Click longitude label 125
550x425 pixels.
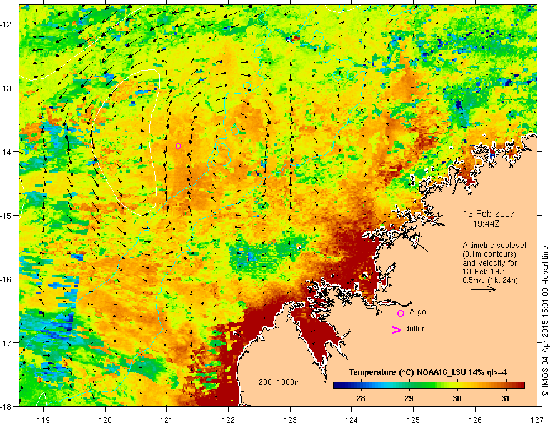click(x=414, y=420)
